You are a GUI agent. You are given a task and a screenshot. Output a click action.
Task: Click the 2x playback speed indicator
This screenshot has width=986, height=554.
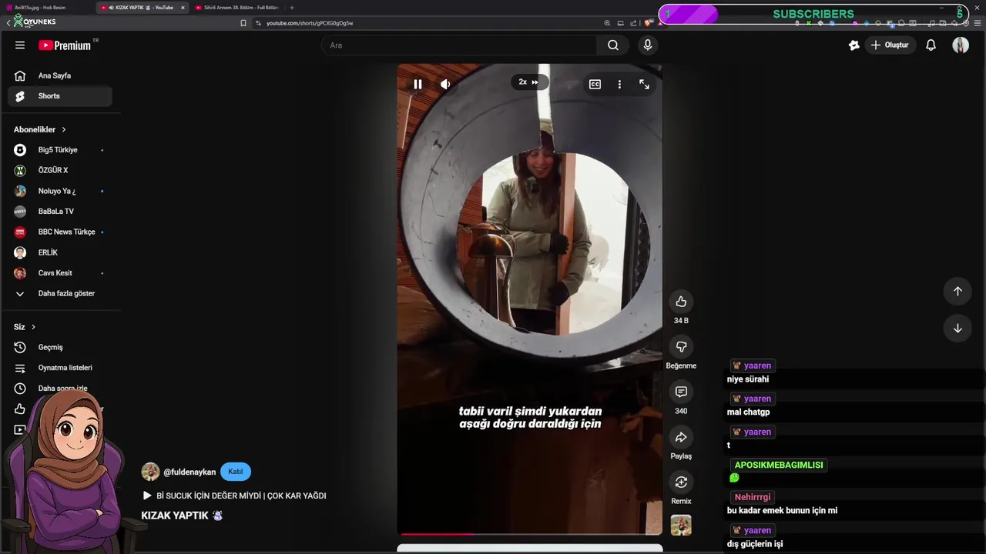click(529, 82)
